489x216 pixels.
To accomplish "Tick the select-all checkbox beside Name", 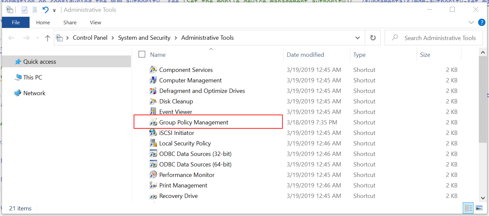I will [x=142, y=54].
